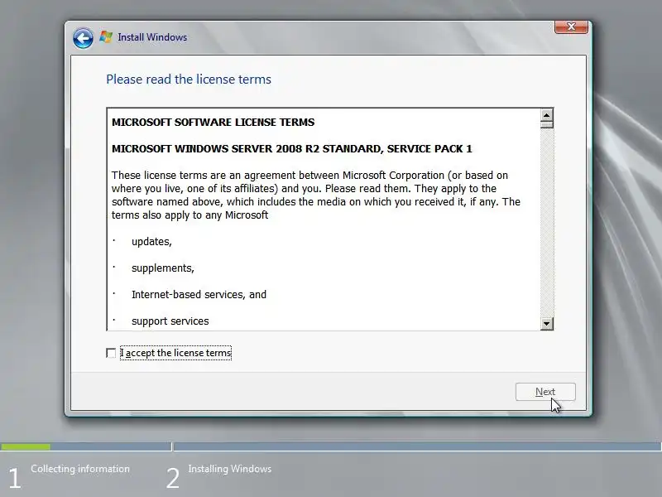
Task: Click the 'updates,' bullet line
Action: point(151,242)
